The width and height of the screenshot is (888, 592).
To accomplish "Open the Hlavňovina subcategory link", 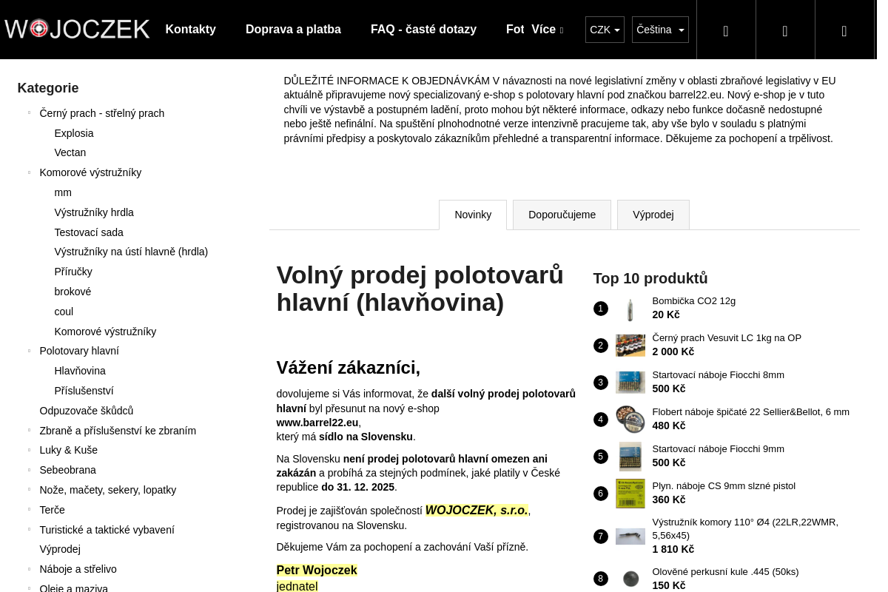I will [x=80, y=371].
